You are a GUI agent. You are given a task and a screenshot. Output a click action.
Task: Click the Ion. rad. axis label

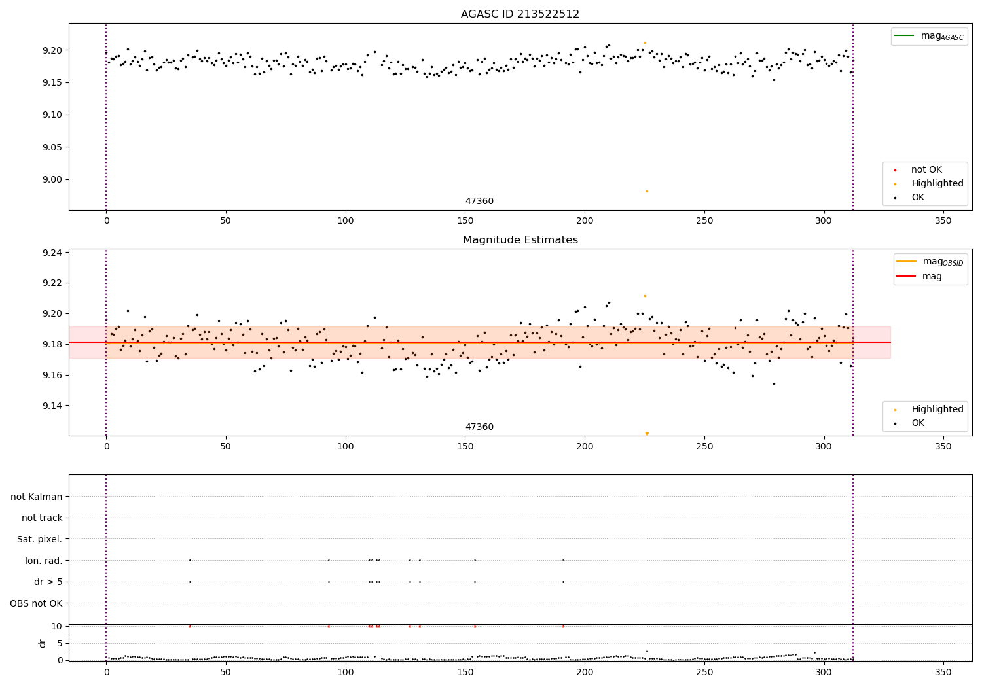[44, 561]
